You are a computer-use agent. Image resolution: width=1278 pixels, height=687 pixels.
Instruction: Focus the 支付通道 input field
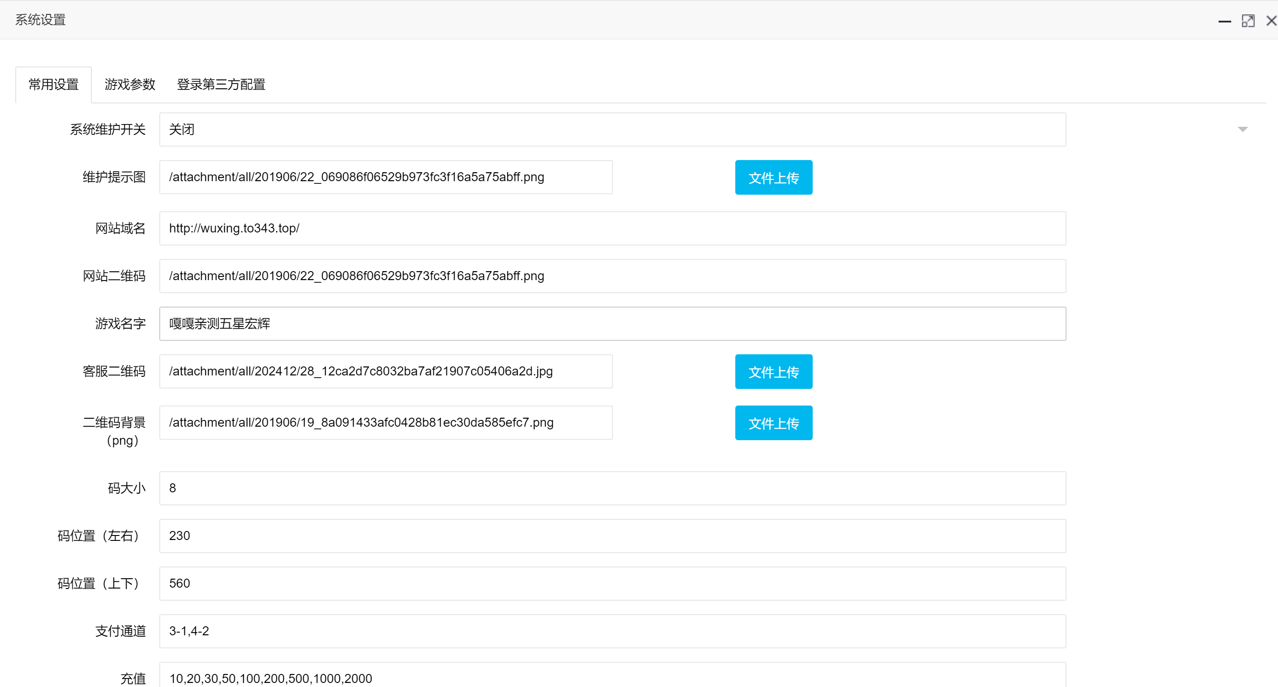[613, 631]
